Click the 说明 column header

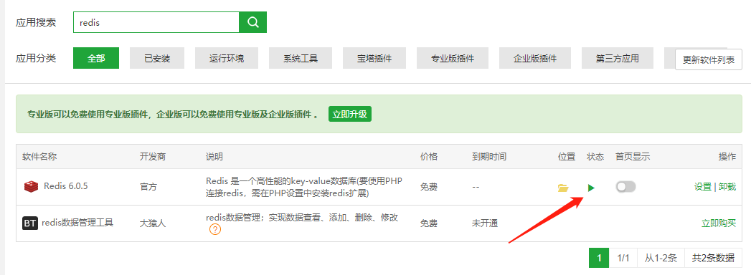point(214,156)
